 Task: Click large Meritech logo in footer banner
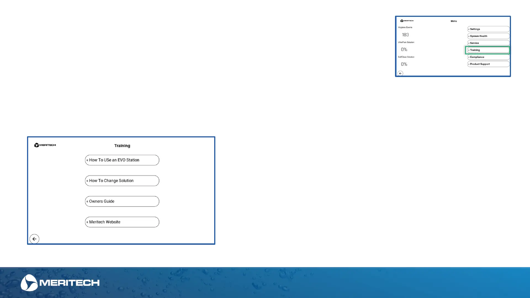click(60, 283)
